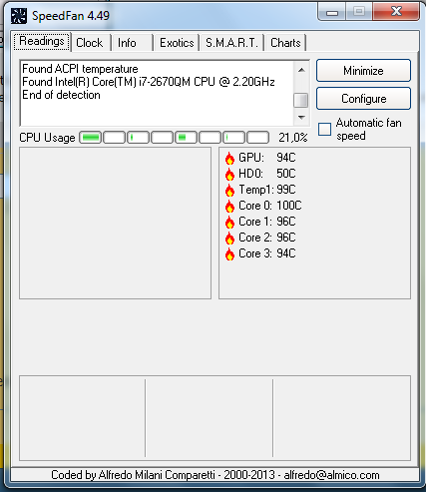Image resolution: width=426 pixels, height=492 pixels.
Task: Click the flame icon next to Core 1
Action: tap(229, 223)
